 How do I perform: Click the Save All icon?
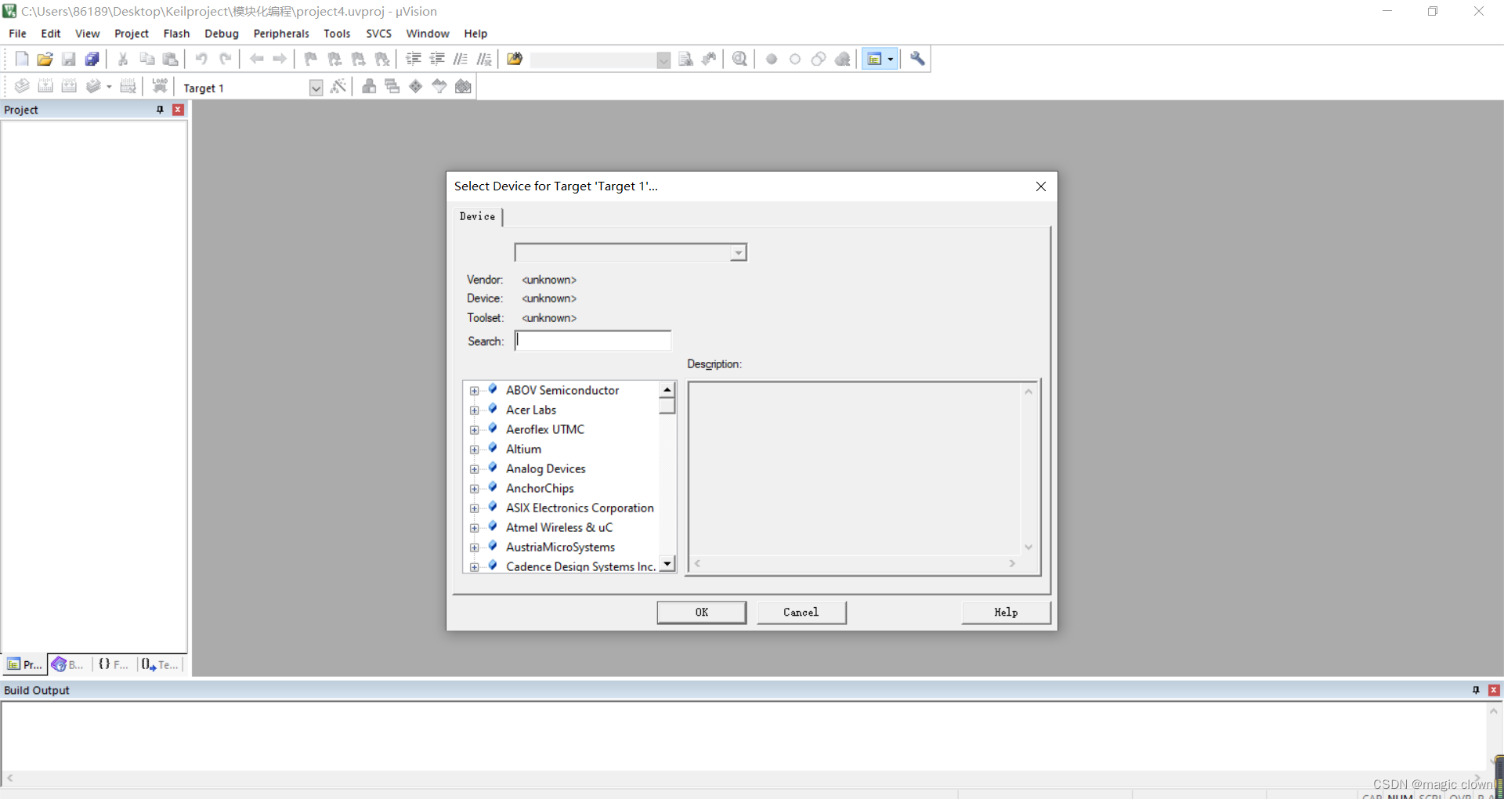[92, 59]
